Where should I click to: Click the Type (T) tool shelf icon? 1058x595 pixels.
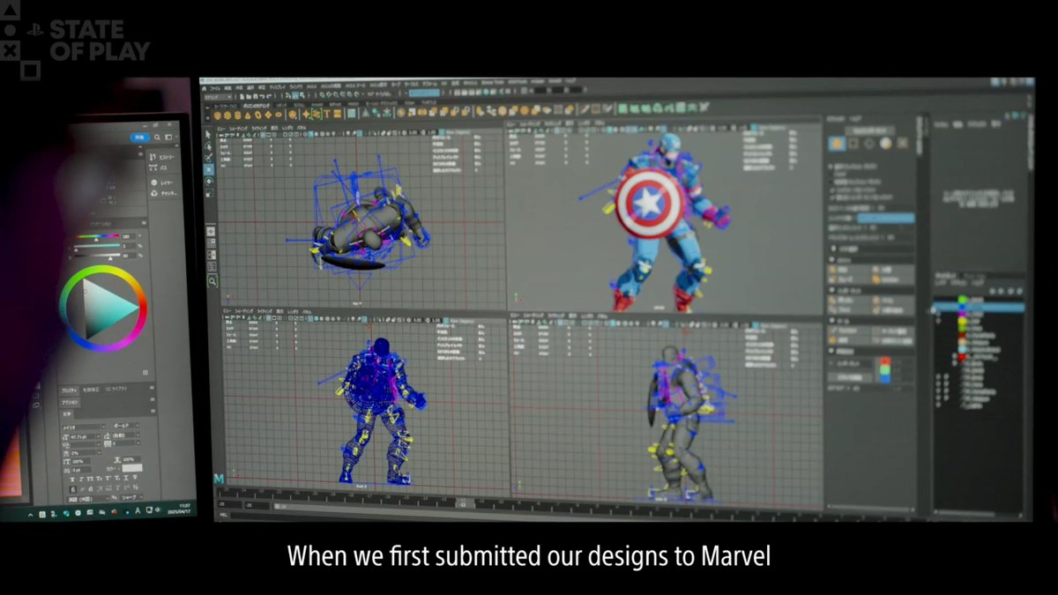[x=327, y=115]
